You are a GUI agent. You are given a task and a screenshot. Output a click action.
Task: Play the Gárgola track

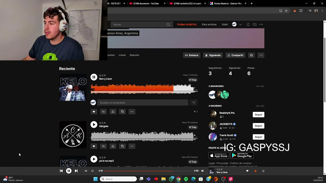tap(94, 125)
